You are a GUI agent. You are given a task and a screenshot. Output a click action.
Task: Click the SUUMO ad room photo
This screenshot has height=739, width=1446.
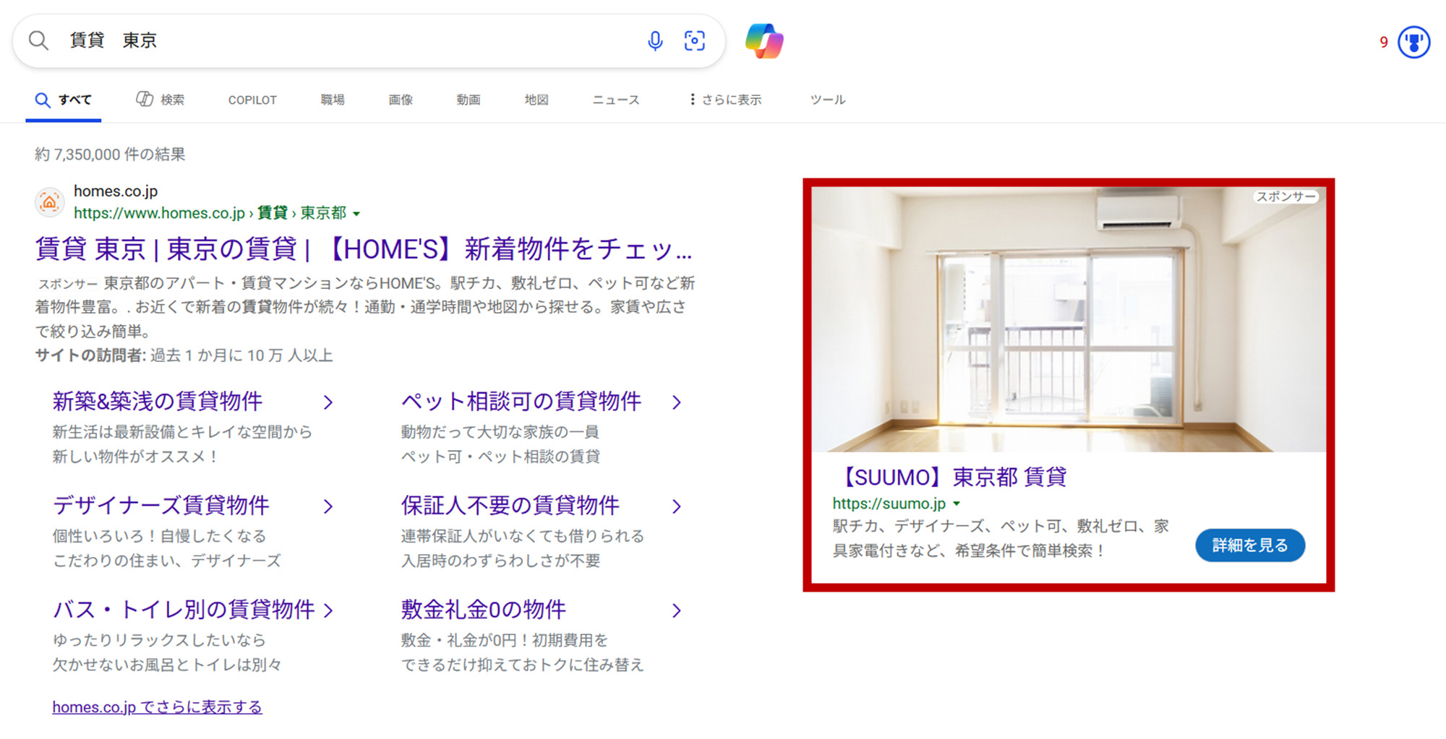(x=1069, y=320)
